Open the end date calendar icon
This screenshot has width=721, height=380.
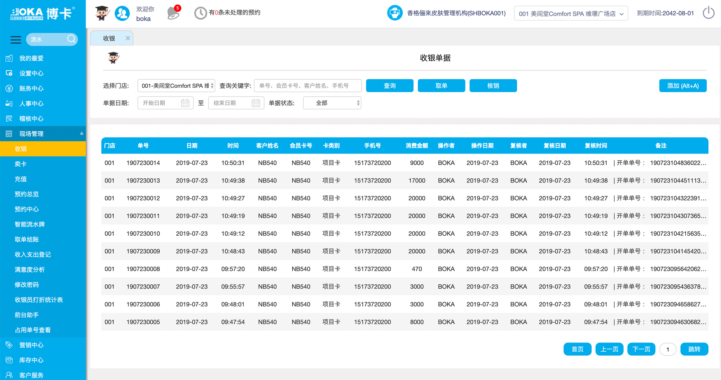click(256, 103)
